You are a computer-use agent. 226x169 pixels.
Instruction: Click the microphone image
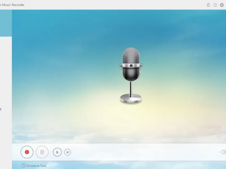(131, 75)
